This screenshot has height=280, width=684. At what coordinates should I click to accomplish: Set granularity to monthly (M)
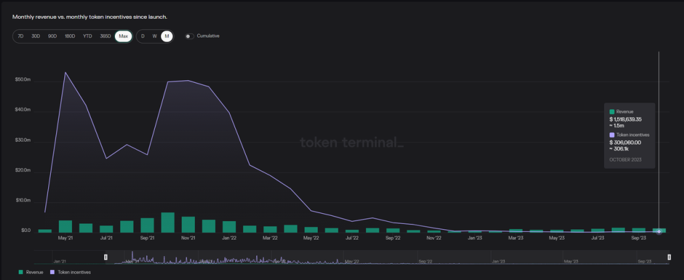pos(166,36)
